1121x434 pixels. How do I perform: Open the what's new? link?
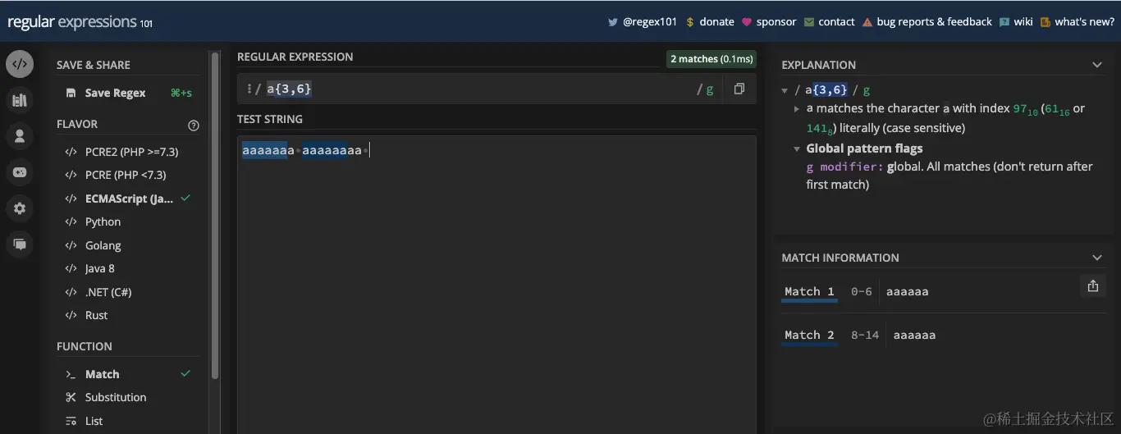point(1077,22)
